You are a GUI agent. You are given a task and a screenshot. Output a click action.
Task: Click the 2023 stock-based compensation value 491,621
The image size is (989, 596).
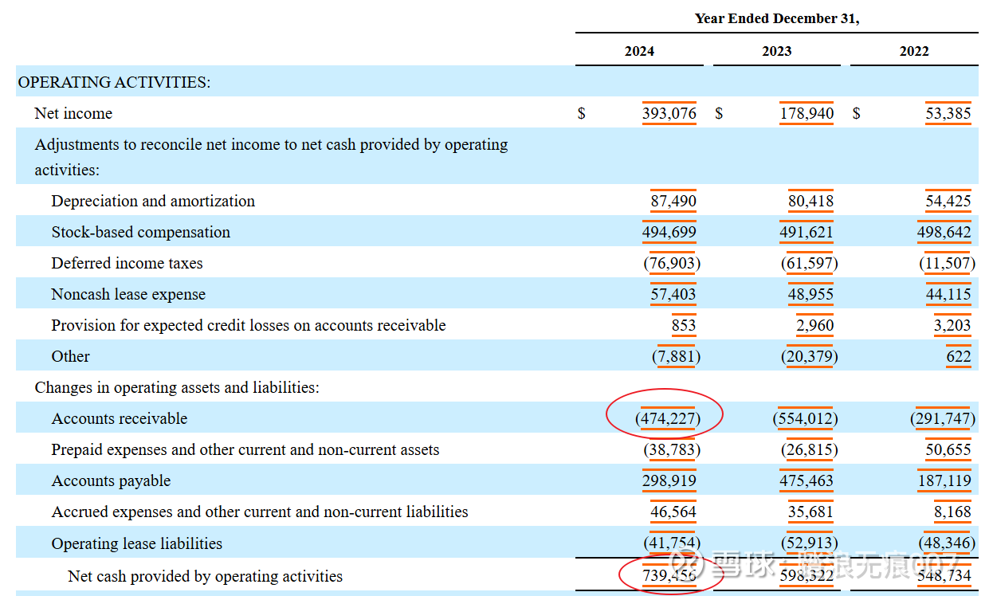[x=807, y=232]
